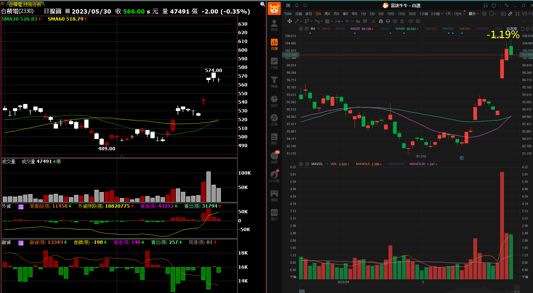This screenshot has height=293, width=533.
Task: Open the 組合 portfolio sidebar icon
Action: tap(274, 101)
